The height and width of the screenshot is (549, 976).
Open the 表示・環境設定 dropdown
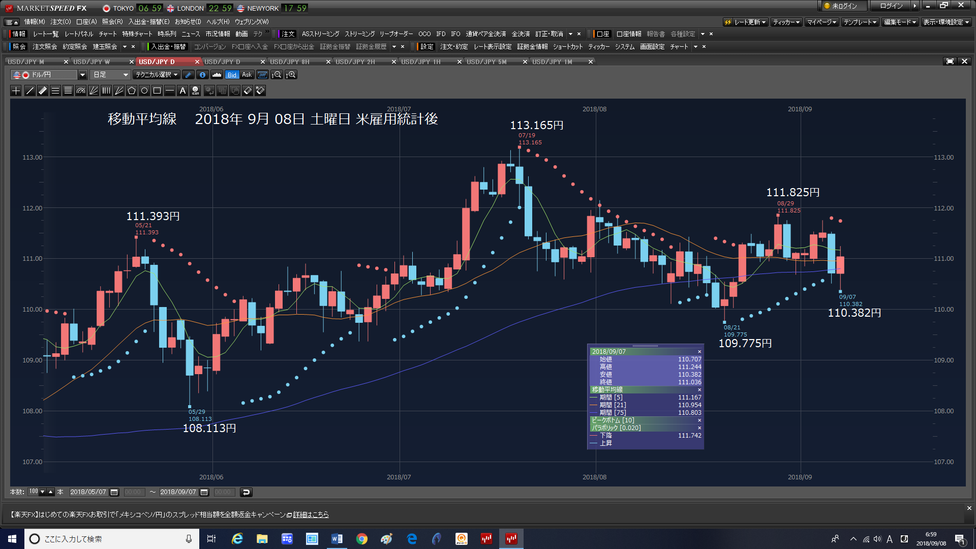tap(947, 22)
